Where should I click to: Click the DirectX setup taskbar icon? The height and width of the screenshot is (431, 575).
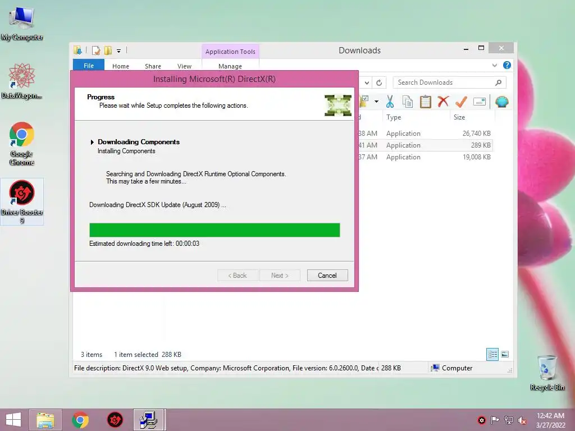tap(149, 420)
